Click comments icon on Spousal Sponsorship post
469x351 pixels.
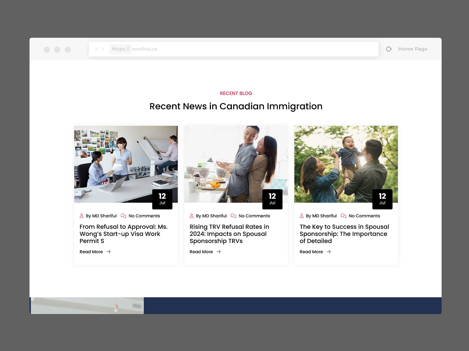pos(343,216)
